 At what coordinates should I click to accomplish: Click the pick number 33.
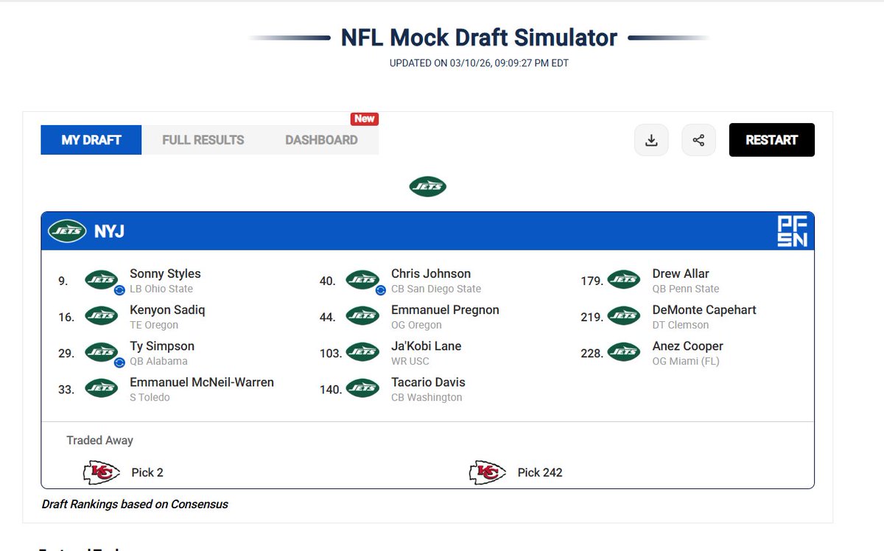click(66, 390)
